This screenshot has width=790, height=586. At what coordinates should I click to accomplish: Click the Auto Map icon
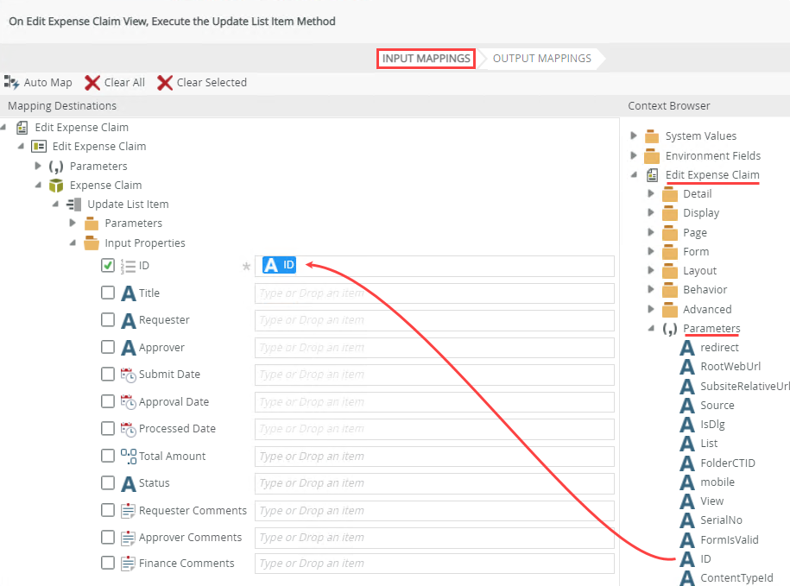(12, 82)
